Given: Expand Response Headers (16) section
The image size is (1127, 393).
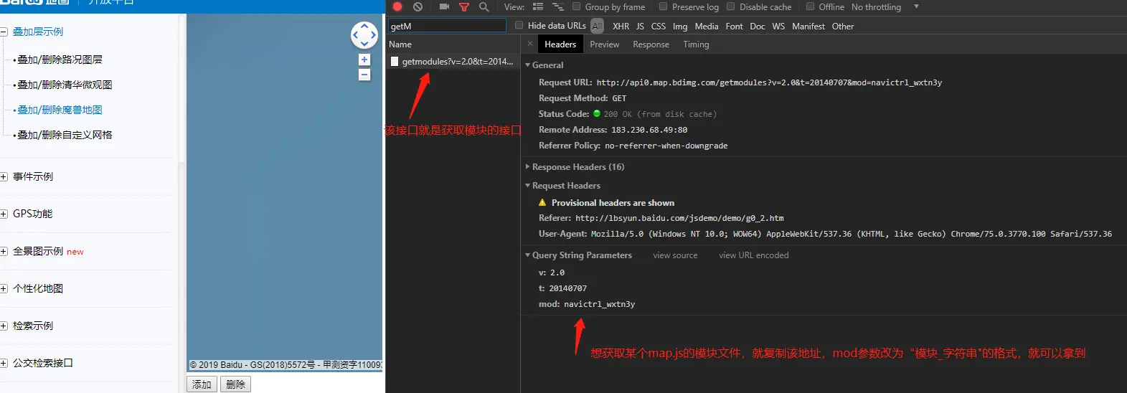Looking at the screenshot, I should [x=528, y=167].
